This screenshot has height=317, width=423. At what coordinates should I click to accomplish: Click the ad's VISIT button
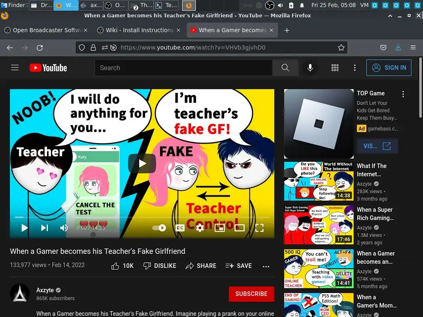[377, 146]
